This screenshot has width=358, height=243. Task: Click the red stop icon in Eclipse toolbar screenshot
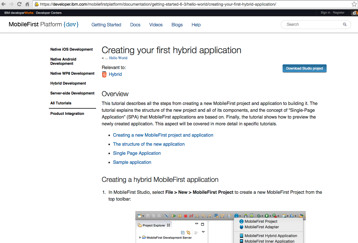tap(186, 216)
